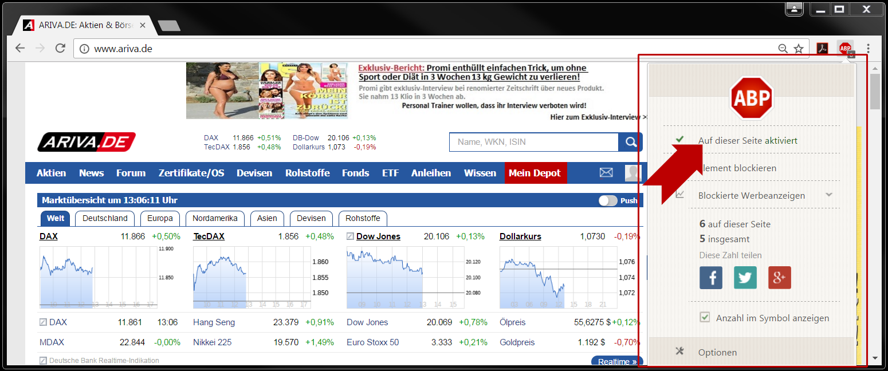Click the site info icon in address bar

(x=85, y=49)
